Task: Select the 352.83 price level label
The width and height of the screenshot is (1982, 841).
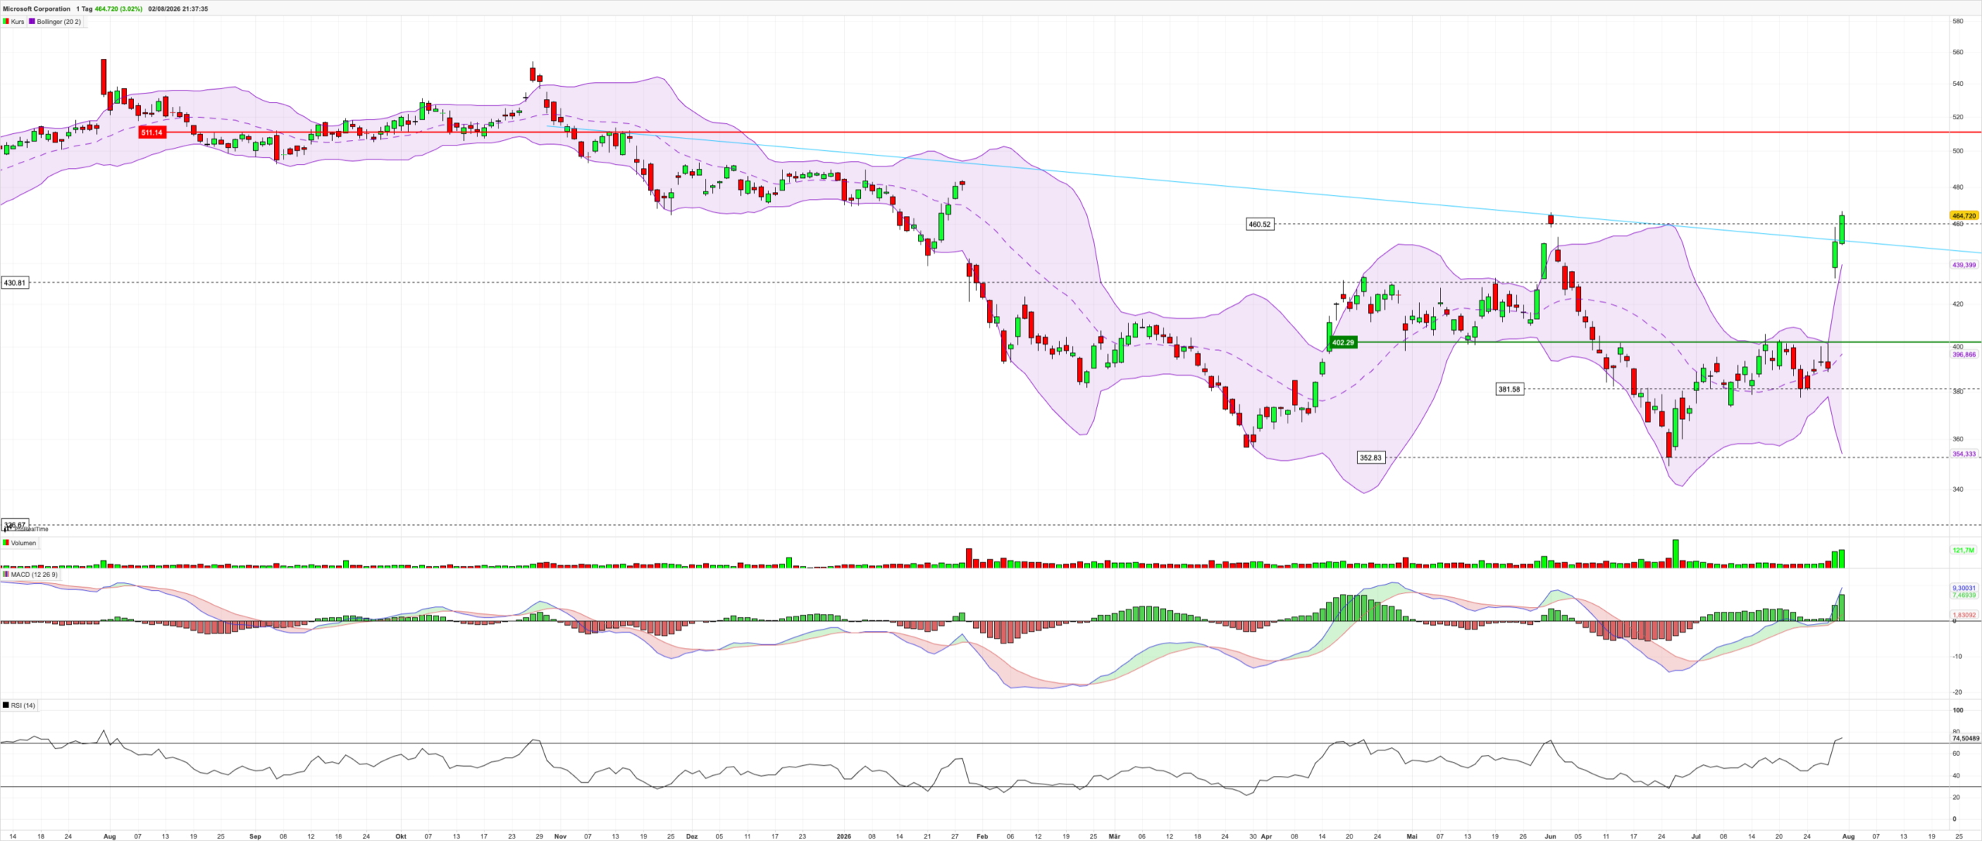Action: point(1370,458)
